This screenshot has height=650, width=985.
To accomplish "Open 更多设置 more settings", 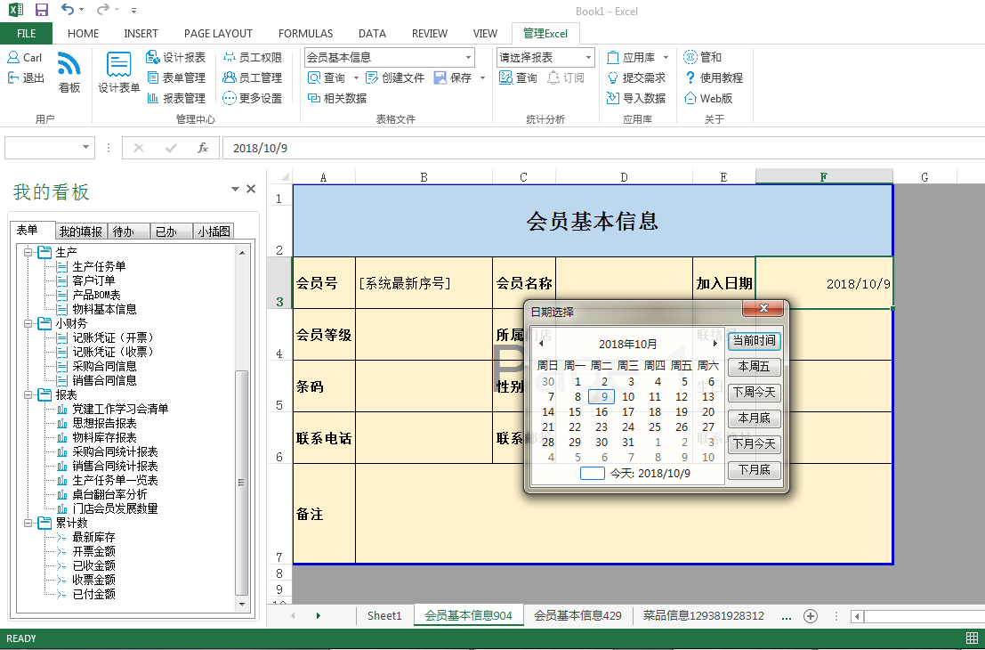I will click(253, 98).
